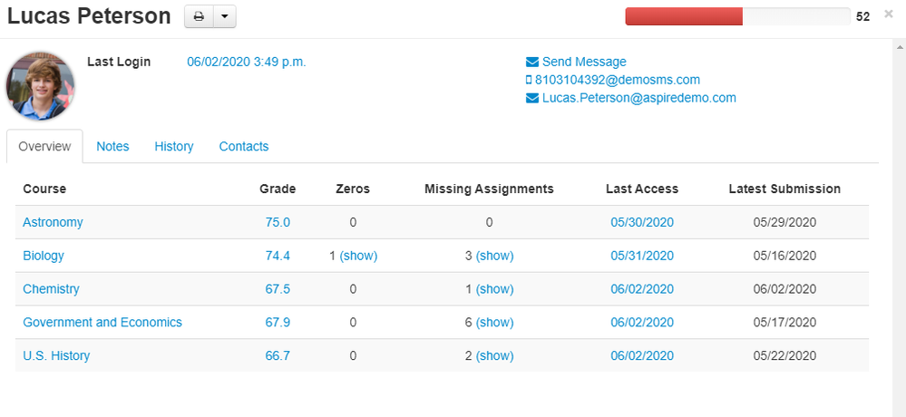Click the envelope icon beside Send Message
The image size is (906, 417).
click(532, 63)
